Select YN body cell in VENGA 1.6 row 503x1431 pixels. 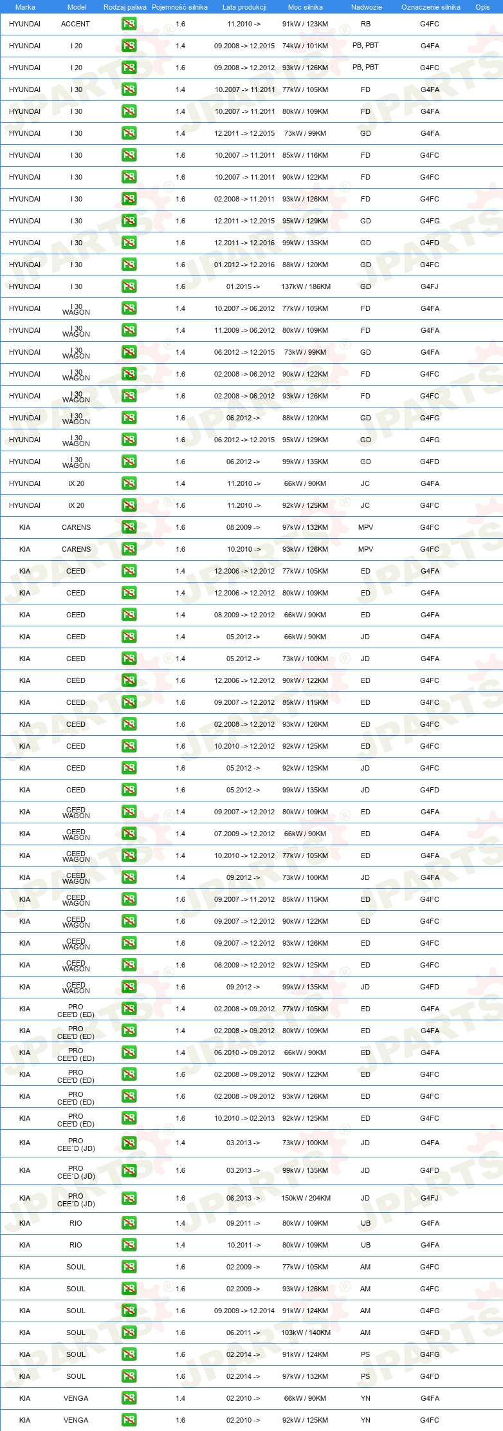point(365,1420)
